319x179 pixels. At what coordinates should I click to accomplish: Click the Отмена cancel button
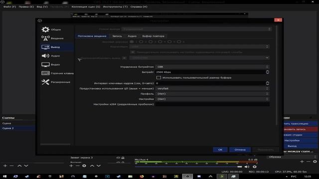coord(240,150)
